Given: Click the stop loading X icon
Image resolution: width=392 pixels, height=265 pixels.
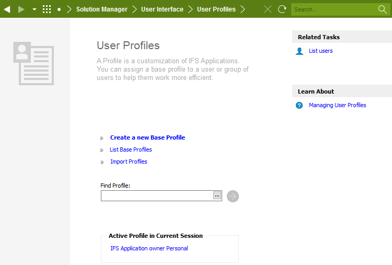Looking at the screenshot, I should 268,9.
